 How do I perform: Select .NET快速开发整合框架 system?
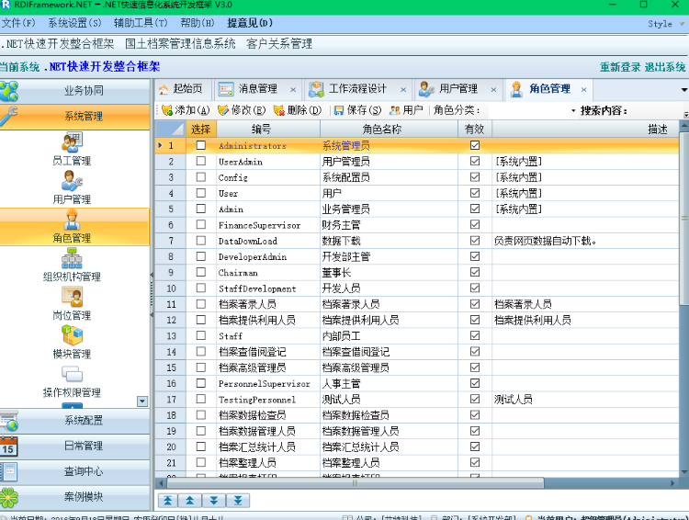click(x=57, y=43)
